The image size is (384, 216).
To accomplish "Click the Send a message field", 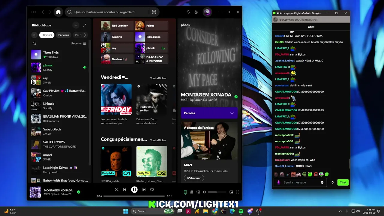I will click(x=300, y=182).
